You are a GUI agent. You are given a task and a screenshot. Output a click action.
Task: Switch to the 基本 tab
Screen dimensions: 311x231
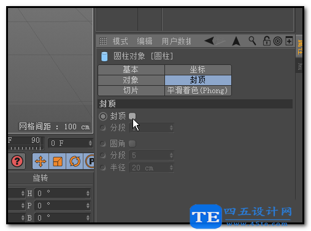point(131,70)
